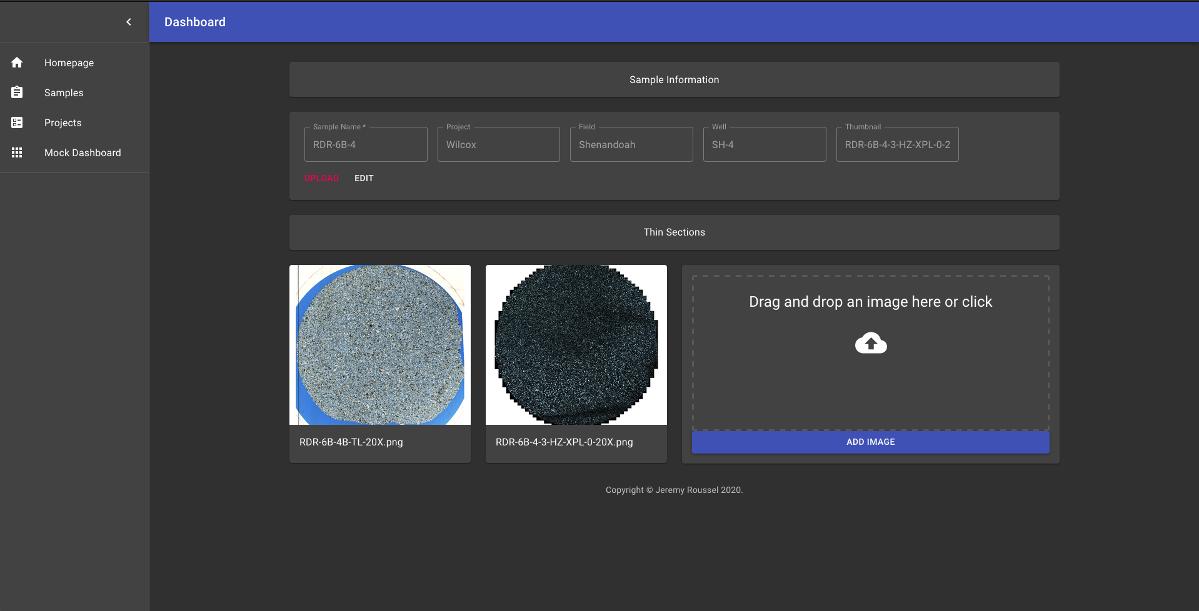Click the Sample Information heading
This screenshot has height=611, width=1199.
point(675,80)
